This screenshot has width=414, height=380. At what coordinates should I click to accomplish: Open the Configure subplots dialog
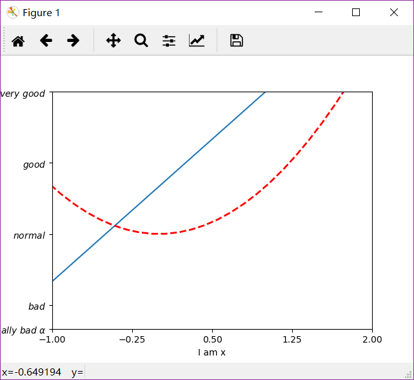tap(169, 41)
